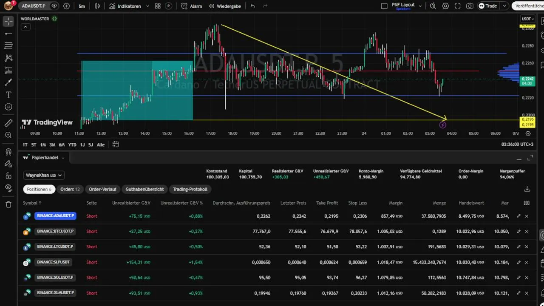Viewport: 544px width, 306px height.
Task: Switch to the Orders tab
Action: pyautogui.click(x=70, y=189)
